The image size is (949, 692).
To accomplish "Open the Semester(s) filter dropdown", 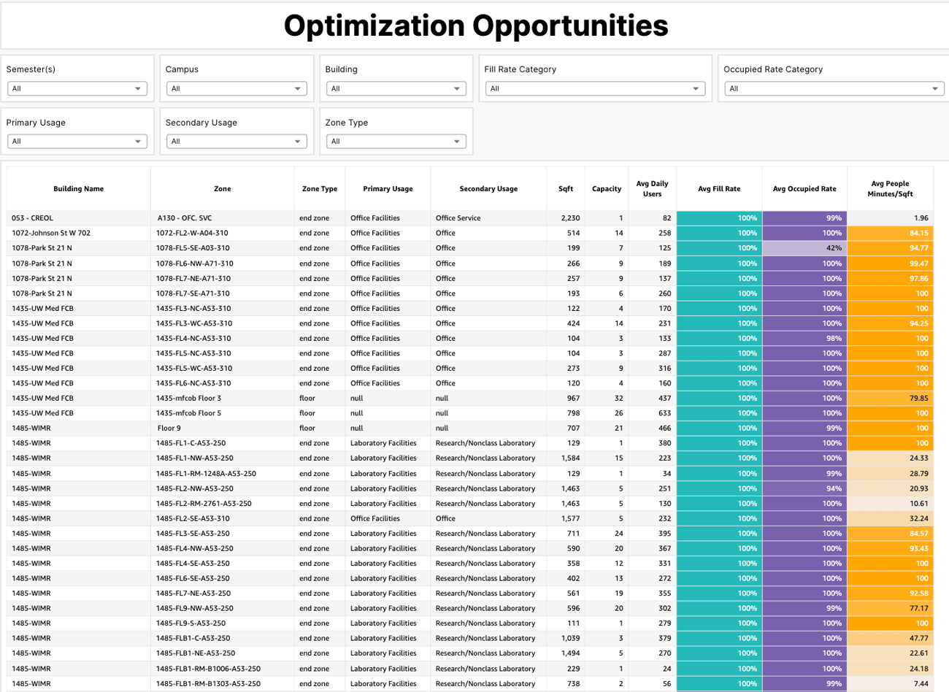I will point(77,88).
